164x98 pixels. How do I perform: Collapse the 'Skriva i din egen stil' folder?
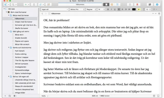(9, 77)
